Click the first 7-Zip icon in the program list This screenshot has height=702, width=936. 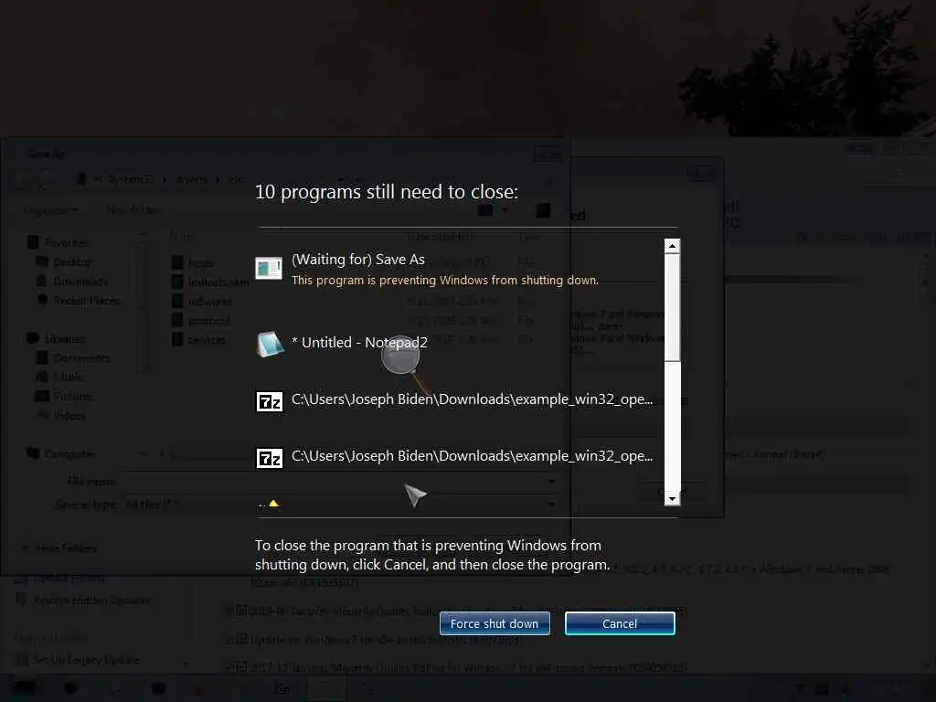[x=270, y=402]
